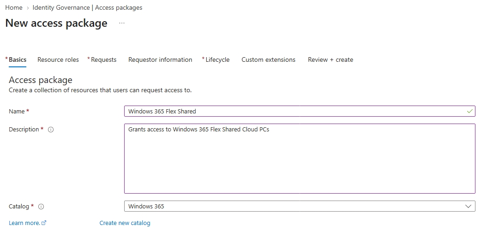Switch to the Basics tab
Image resolution: width=487 pixels, height=231 pixels.
(18, 59)
